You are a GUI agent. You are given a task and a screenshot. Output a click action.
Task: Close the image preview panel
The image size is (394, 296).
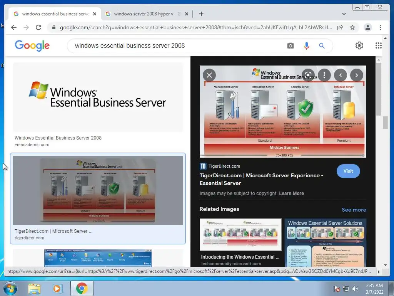[x=209, y=75]
